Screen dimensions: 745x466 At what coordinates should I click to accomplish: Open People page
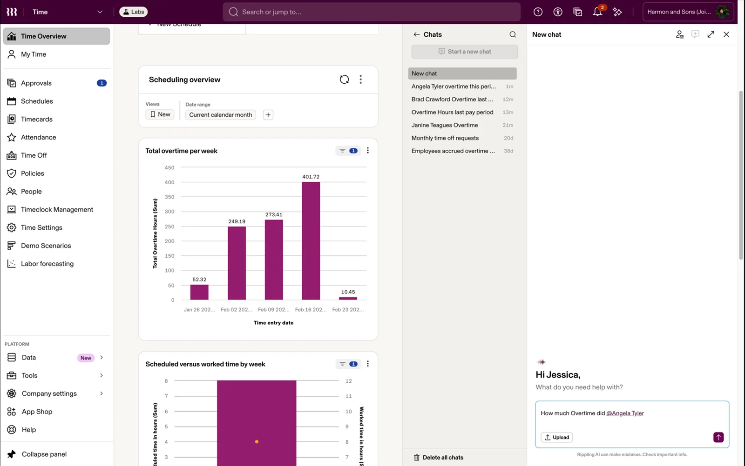pos(57,192)
